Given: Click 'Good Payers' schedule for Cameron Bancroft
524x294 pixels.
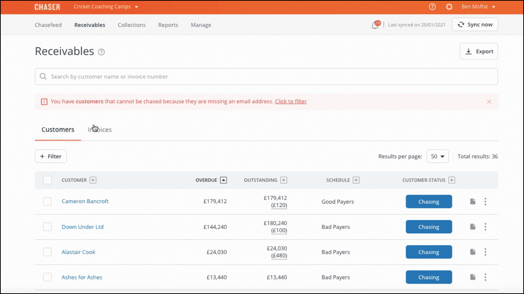Looking at the screenshot, I should pyautogui.click(x=338, y=201).
